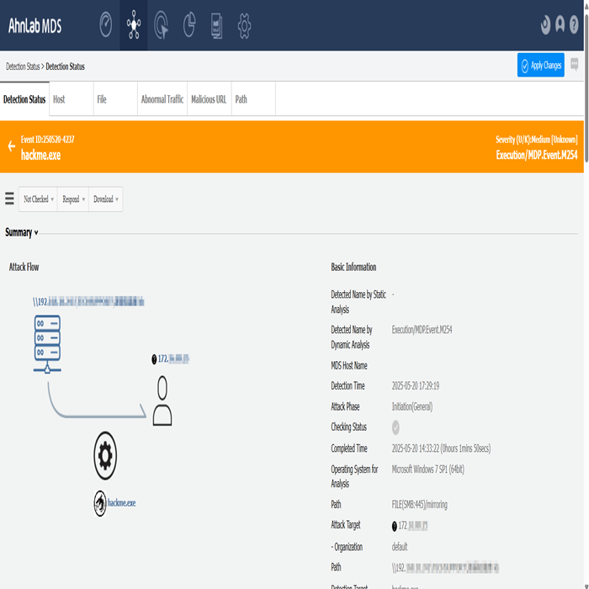
Task: Switch to the Host tab
Action: [71, 99]
